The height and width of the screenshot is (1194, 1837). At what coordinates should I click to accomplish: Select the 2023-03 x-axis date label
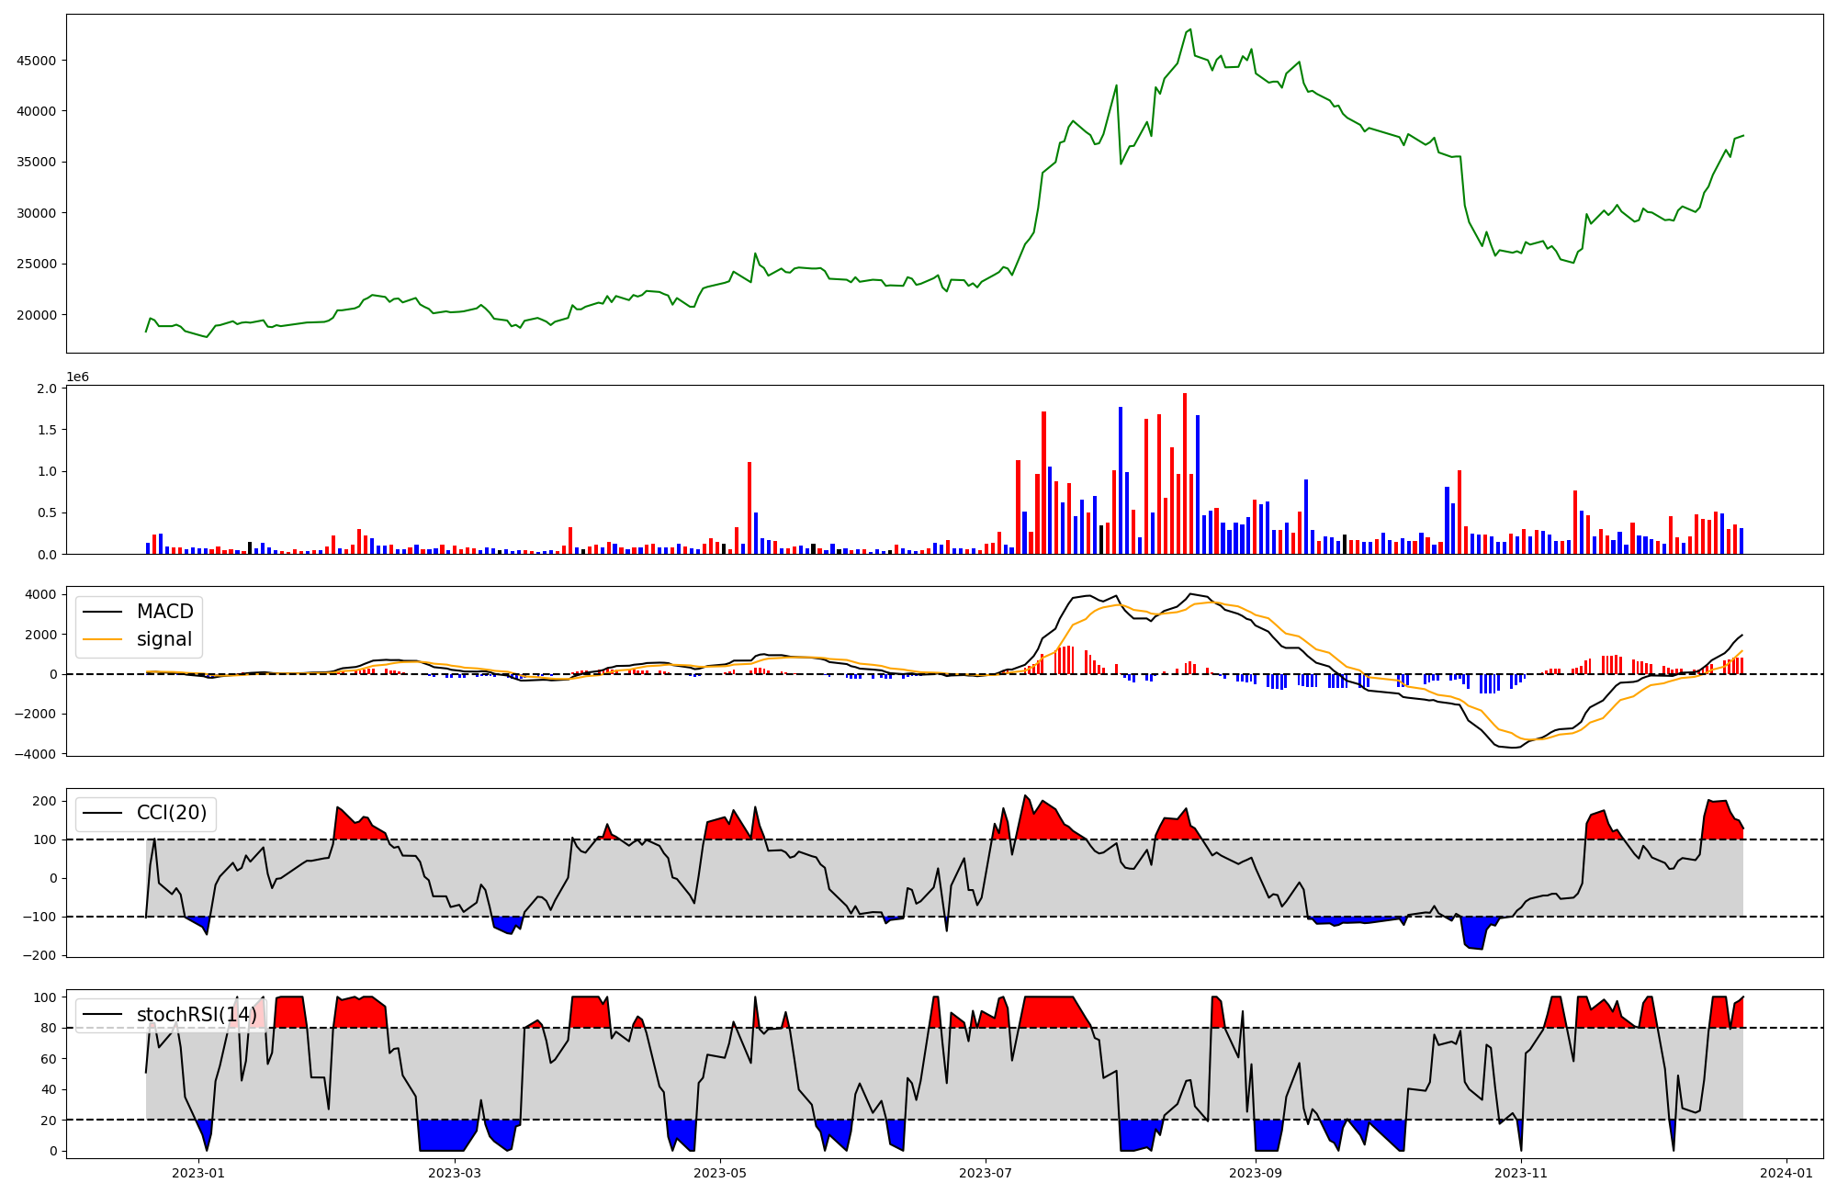tap(454, 1173)
